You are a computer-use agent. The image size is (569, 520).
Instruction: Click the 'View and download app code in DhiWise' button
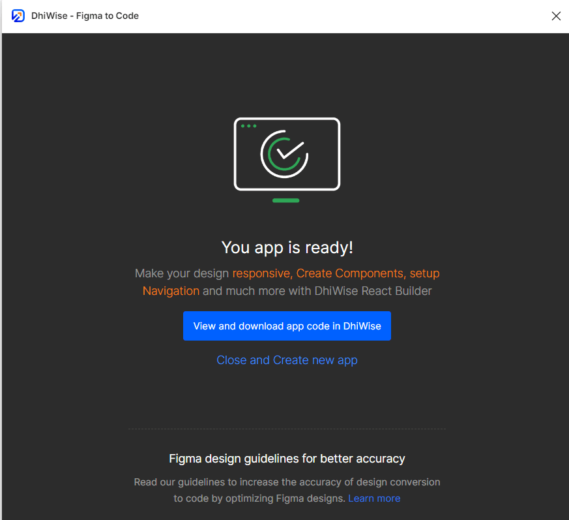click(x=287, y=326)
